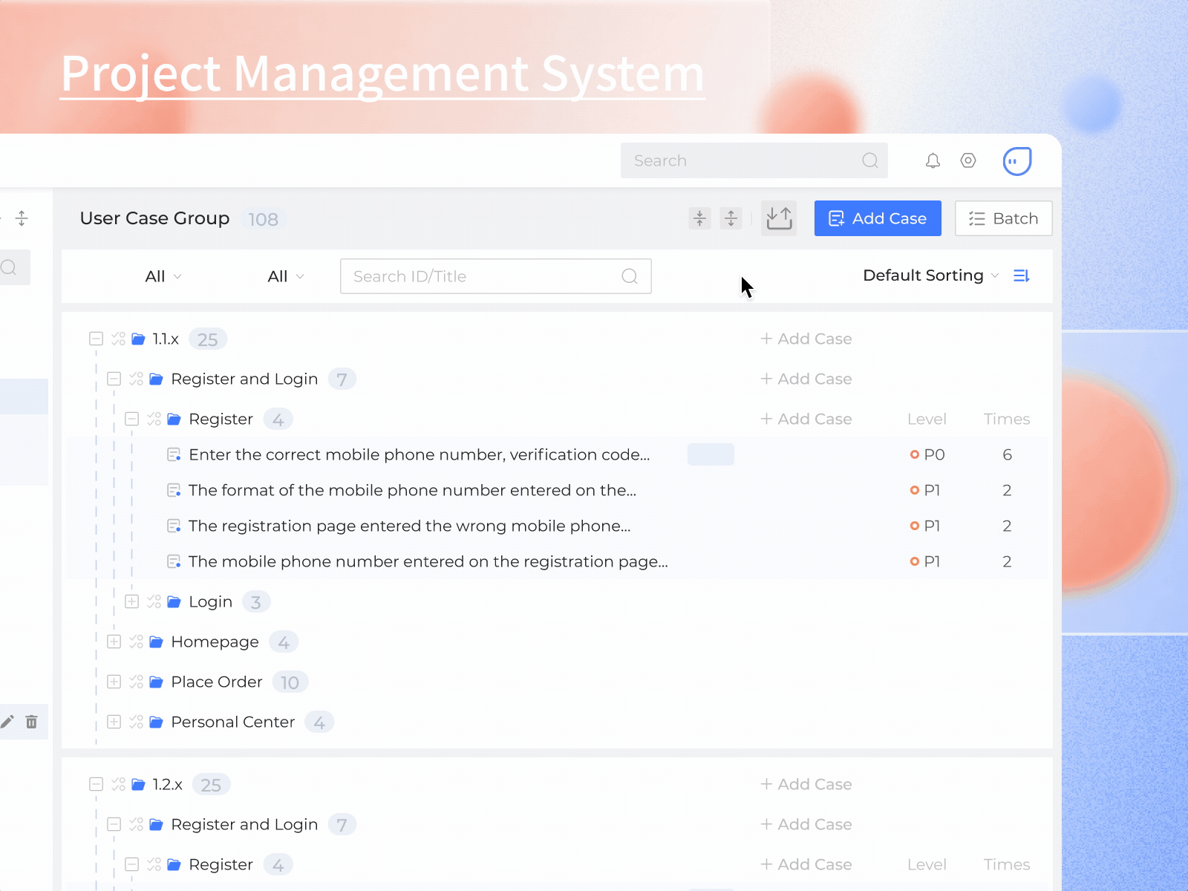
Task: Click the expand all rows icon
Action: [731, 218]
